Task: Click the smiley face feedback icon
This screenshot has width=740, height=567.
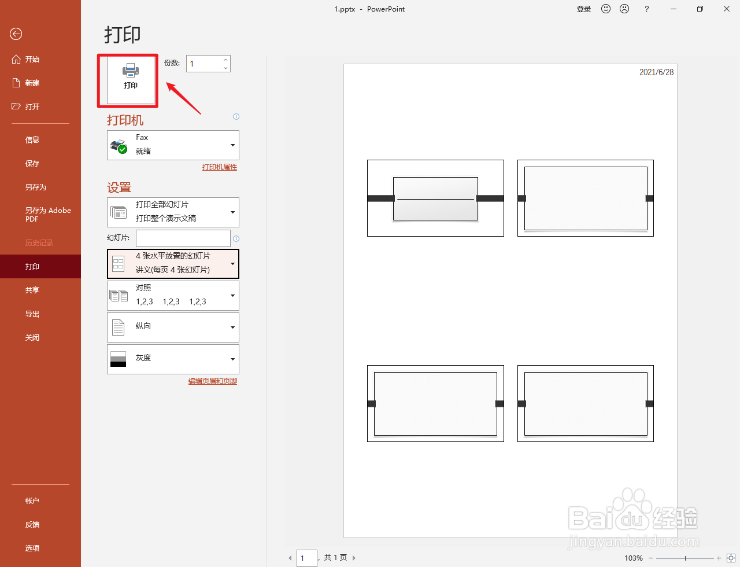Action: pyautogui.click(x=606, y=9)
